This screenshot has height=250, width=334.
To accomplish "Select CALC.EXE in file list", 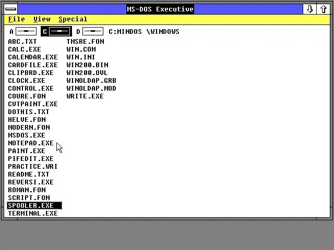I will pos(25,49).
